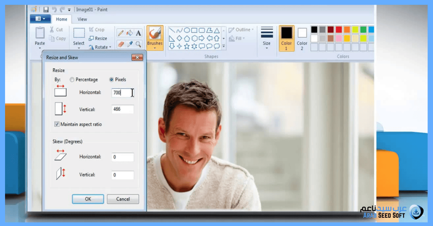Click the Crop tool

(97, 30)
